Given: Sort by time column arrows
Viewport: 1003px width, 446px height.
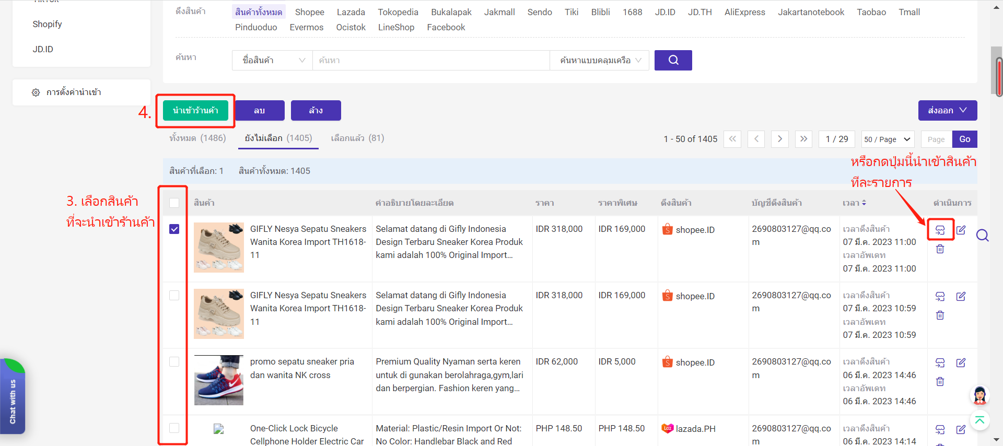Looking at the screenshot, I should [x=864, y=203].
